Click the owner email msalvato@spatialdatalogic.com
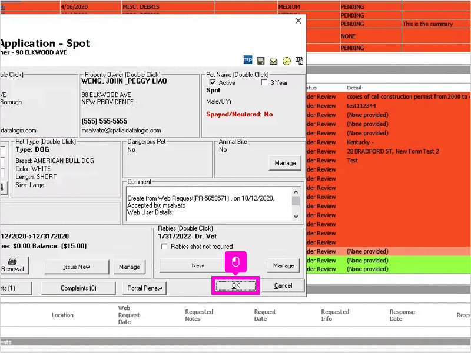The image size is (471, 353). coord(121,130)
